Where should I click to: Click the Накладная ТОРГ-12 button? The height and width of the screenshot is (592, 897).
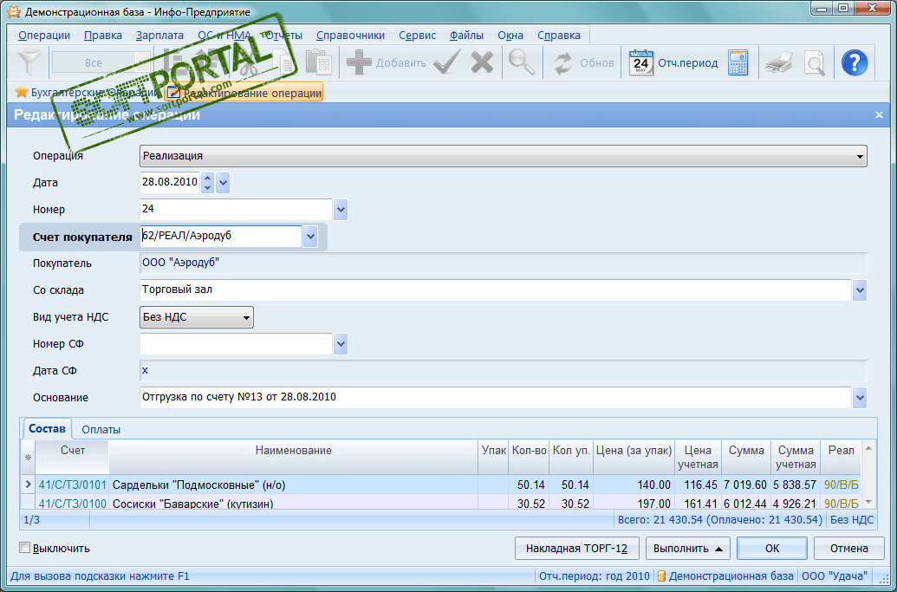[x=576, y=549]
